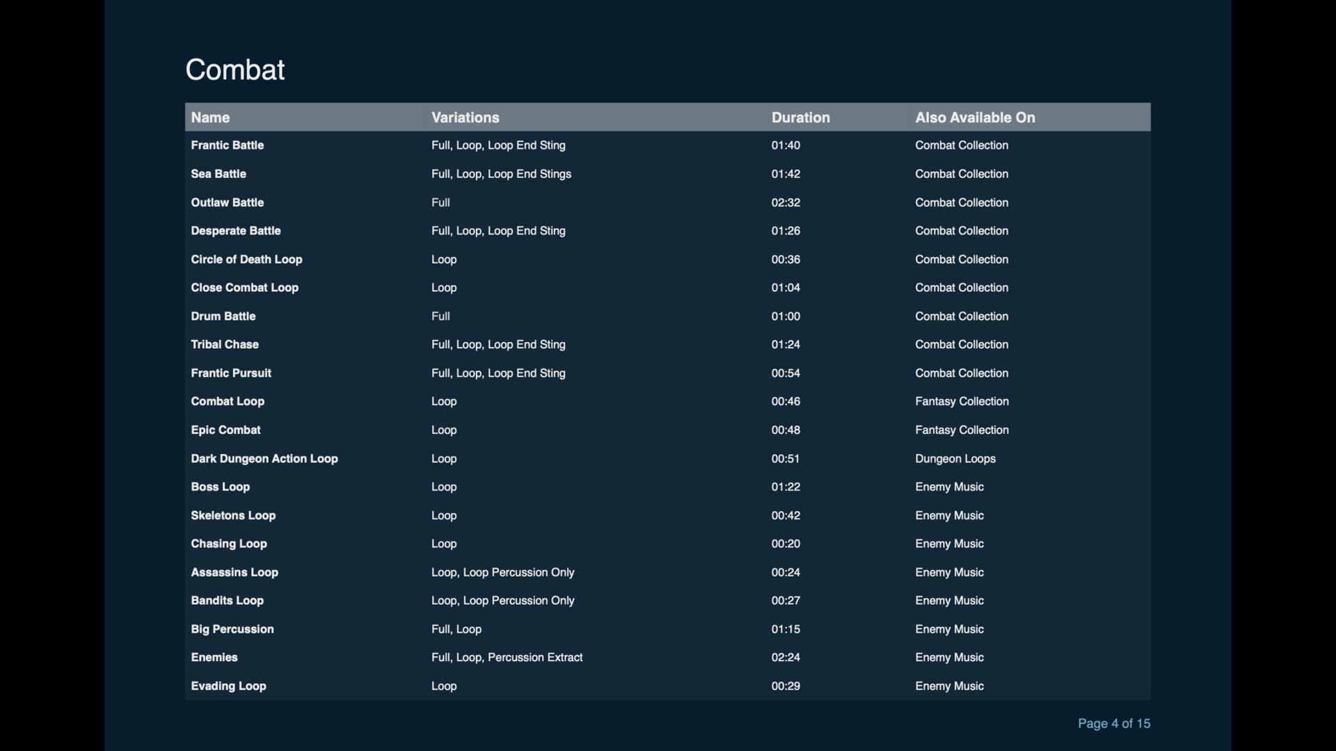
Task: Click the Page 4 of 15 pagination label
Action: pos(1113,723)
